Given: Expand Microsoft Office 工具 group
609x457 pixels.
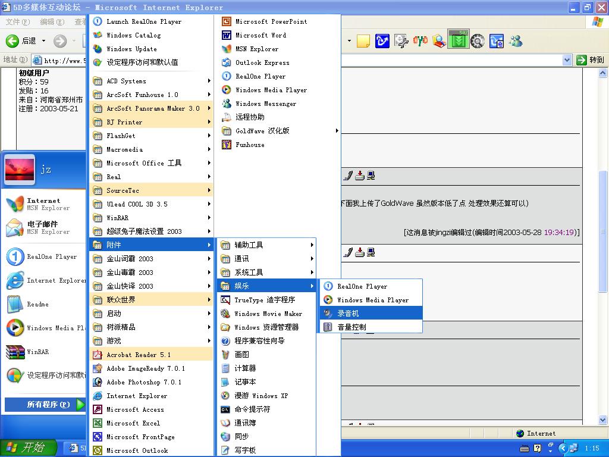Looking at the screenshot, I should point(152,163).
